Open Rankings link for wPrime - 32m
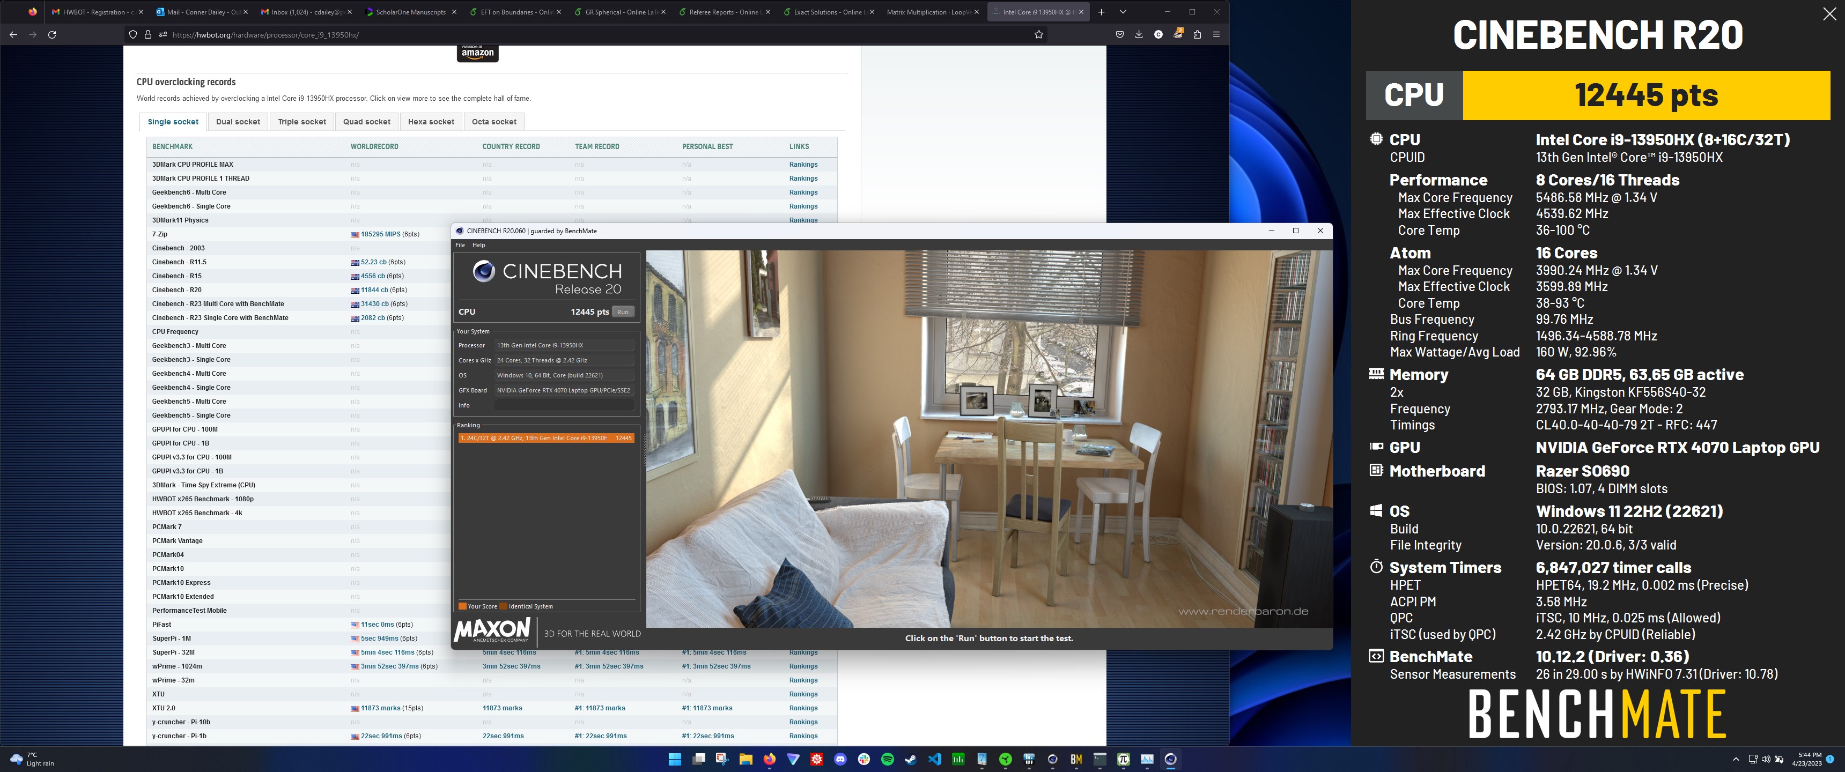Screen dimensions: 1845x772 pyautogui.click(x=803, y=680)
